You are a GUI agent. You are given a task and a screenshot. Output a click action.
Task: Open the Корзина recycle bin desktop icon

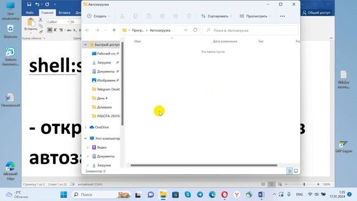click(11, 31)
